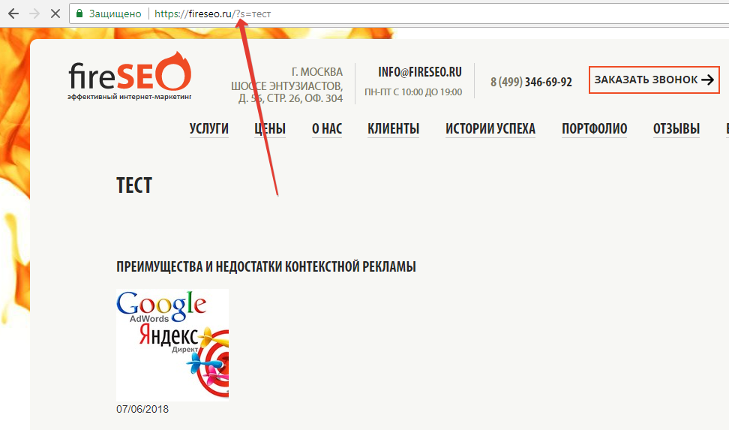729x430 pixels.
Task: Open the Отзывы menu item
Action: tap(676, 129)
